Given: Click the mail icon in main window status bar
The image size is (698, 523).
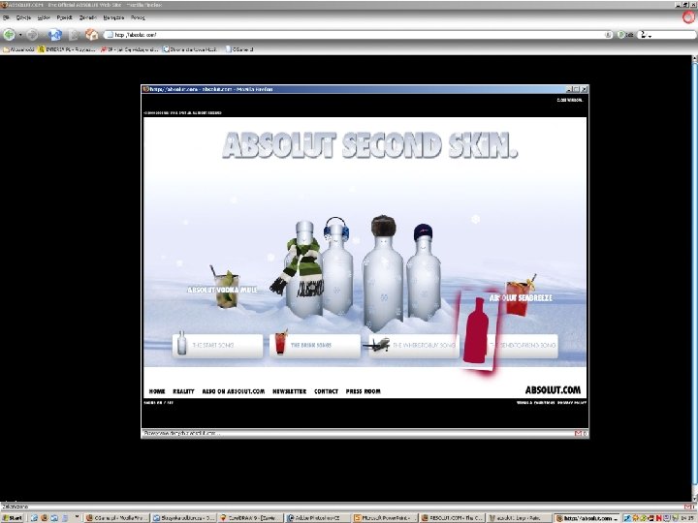Looking at the screenshot, I should tap(687, 507).
